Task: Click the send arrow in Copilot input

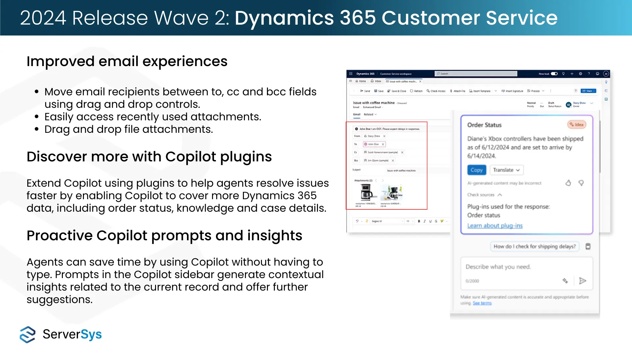Action: pyautogui.click(x=583, y=281)
